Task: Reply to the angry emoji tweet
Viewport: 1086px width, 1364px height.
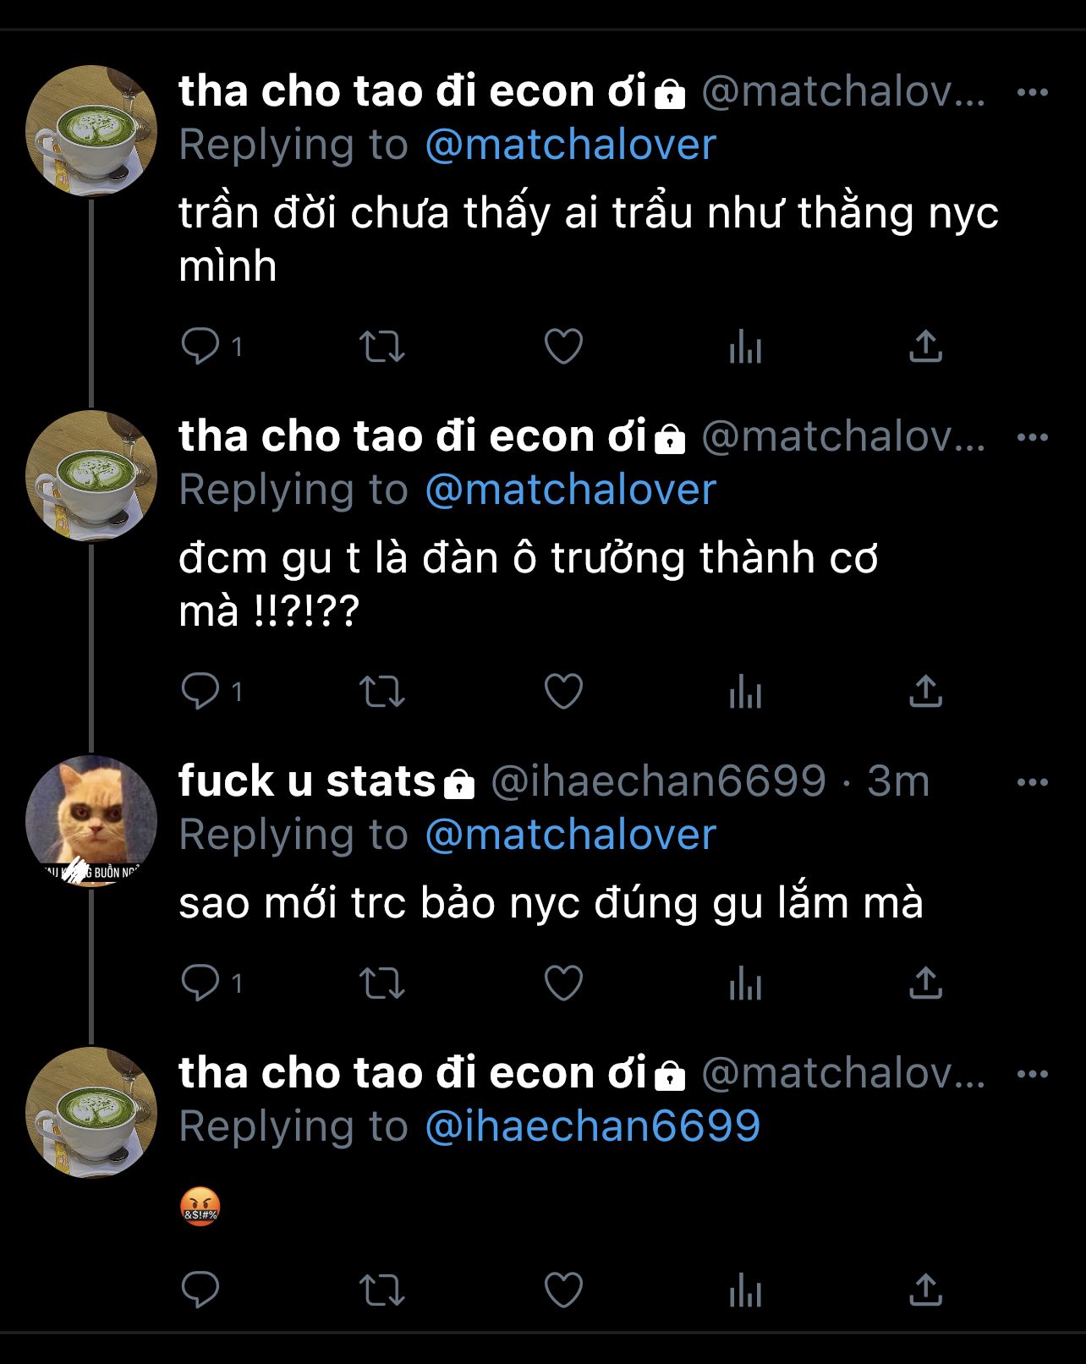Action: point(201,1290)
